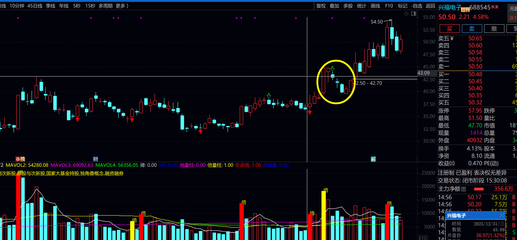This screenshot has height=240, width=517.
Task: Click the 解 marker on the chart
Action: pos(373,159)
